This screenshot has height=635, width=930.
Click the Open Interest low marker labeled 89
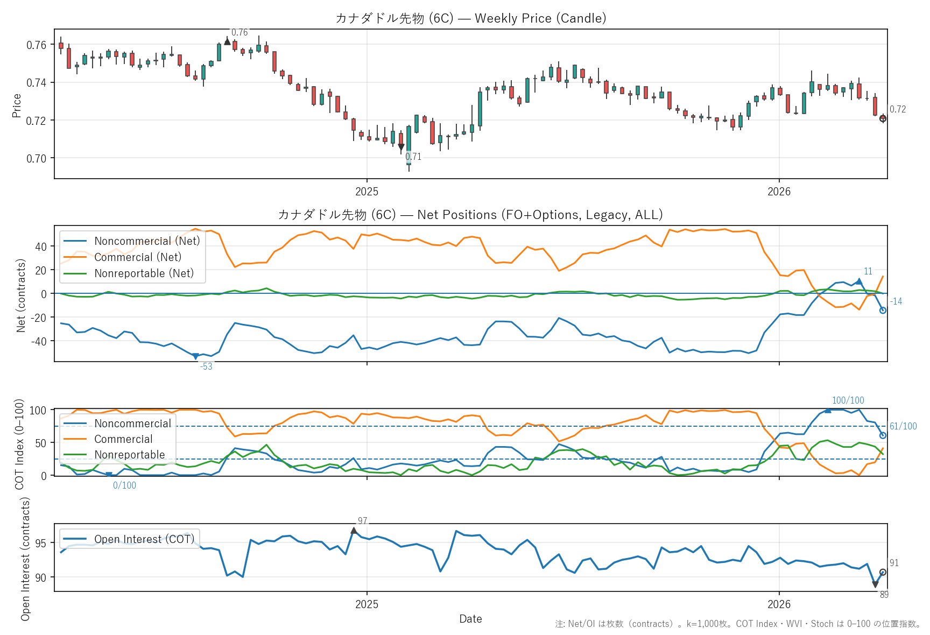[875, 584]
